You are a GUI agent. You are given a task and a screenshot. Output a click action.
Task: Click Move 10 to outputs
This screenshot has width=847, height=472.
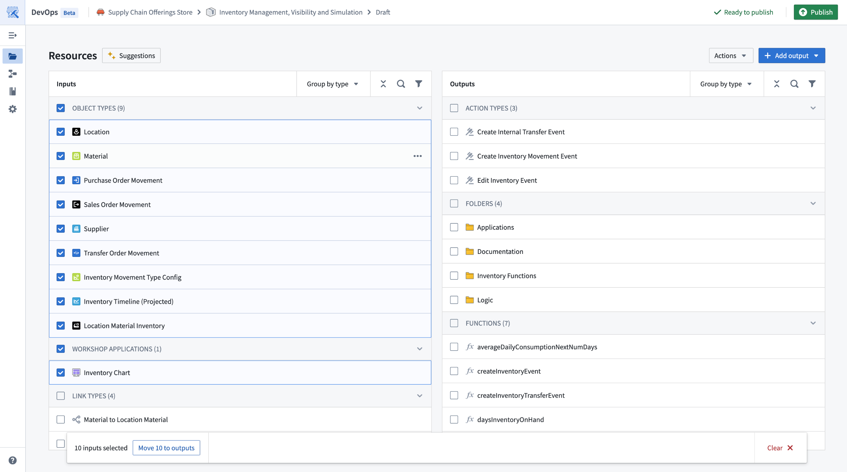coord(166,447)
